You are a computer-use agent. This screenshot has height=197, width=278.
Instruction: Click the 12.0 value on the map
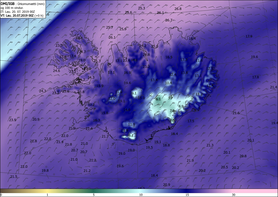tap(112, 98)
